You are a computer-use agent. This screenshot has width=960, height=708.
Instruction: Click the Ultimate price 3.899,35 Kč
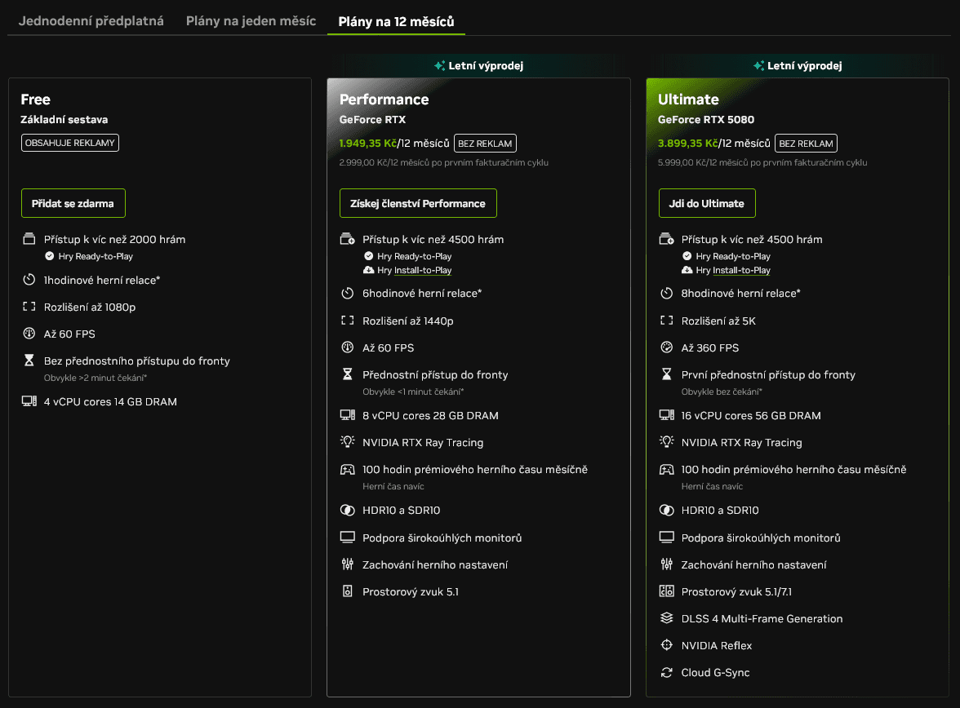click(x=687, y=144)
